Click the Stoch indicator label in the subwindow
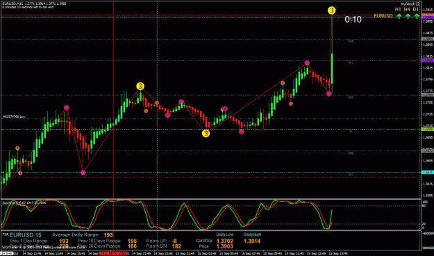434x256 pixels. point(24,203)
